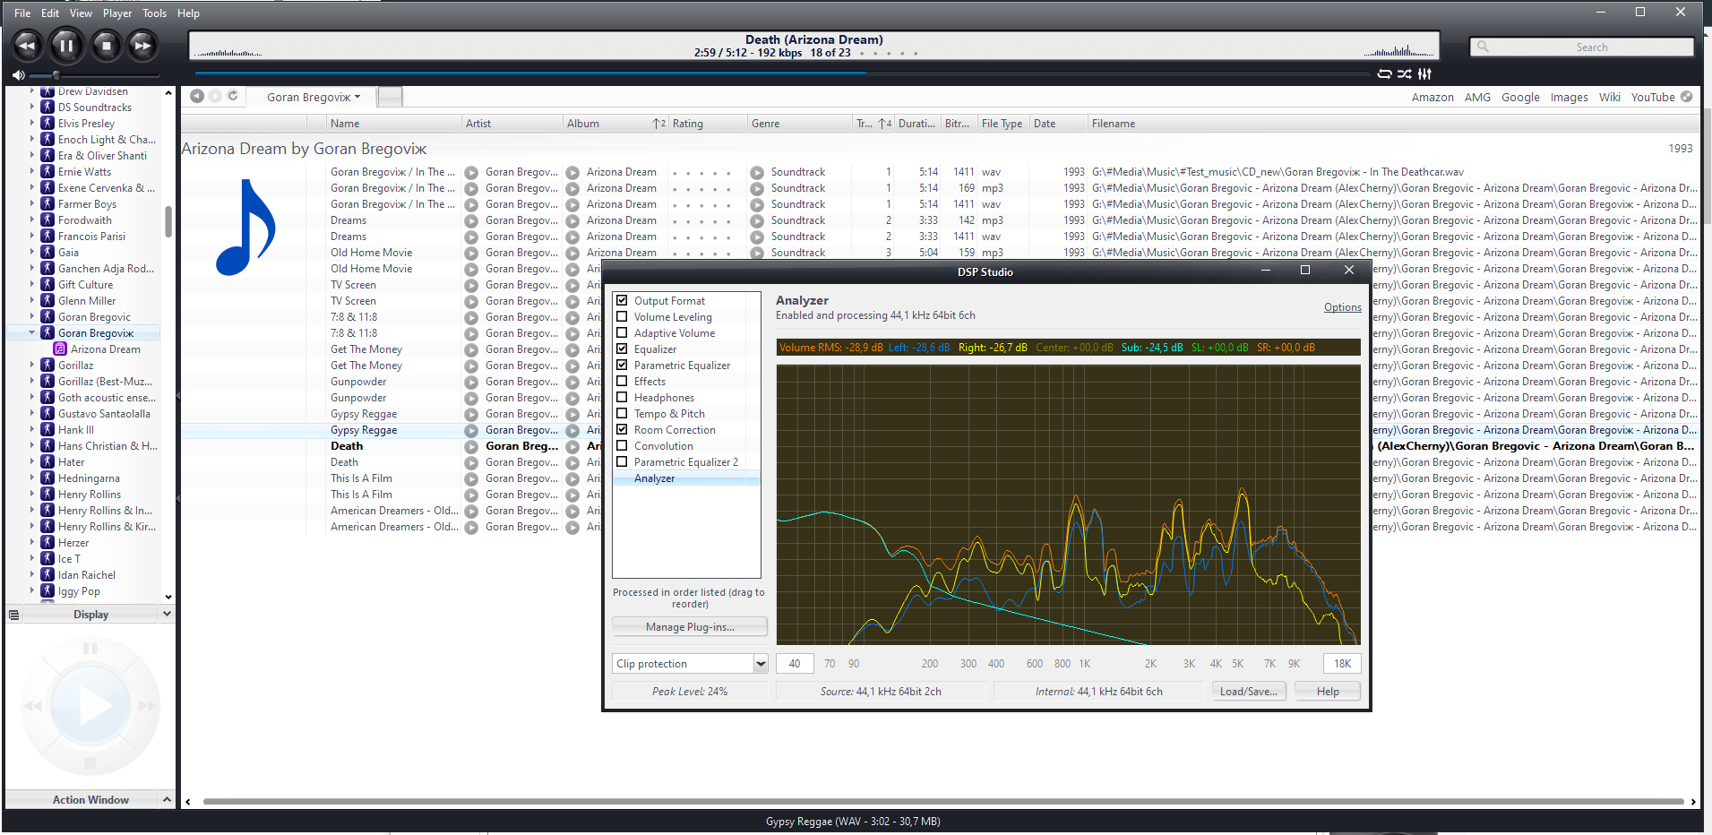
Task: Expand the Henry Rollins tree node
Action: pos(32,494)
